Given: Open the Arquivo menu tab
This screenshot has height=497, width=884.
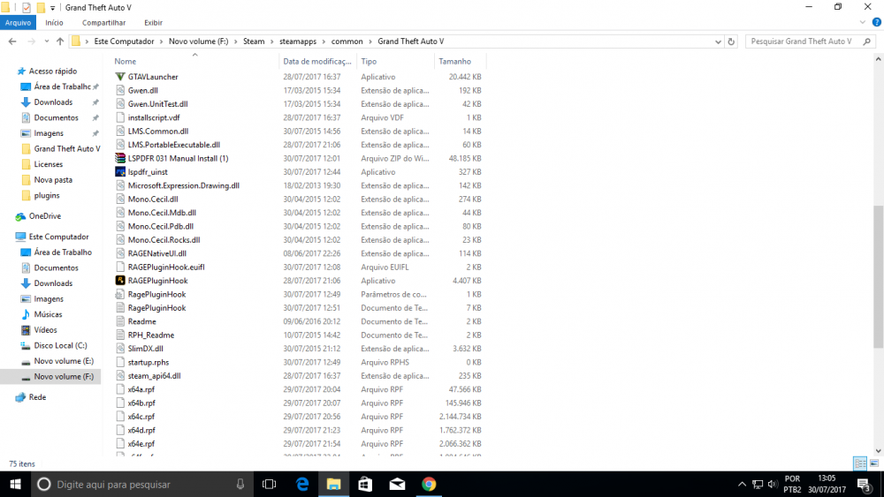Looking at the screenshot, I should coord(18,23).
